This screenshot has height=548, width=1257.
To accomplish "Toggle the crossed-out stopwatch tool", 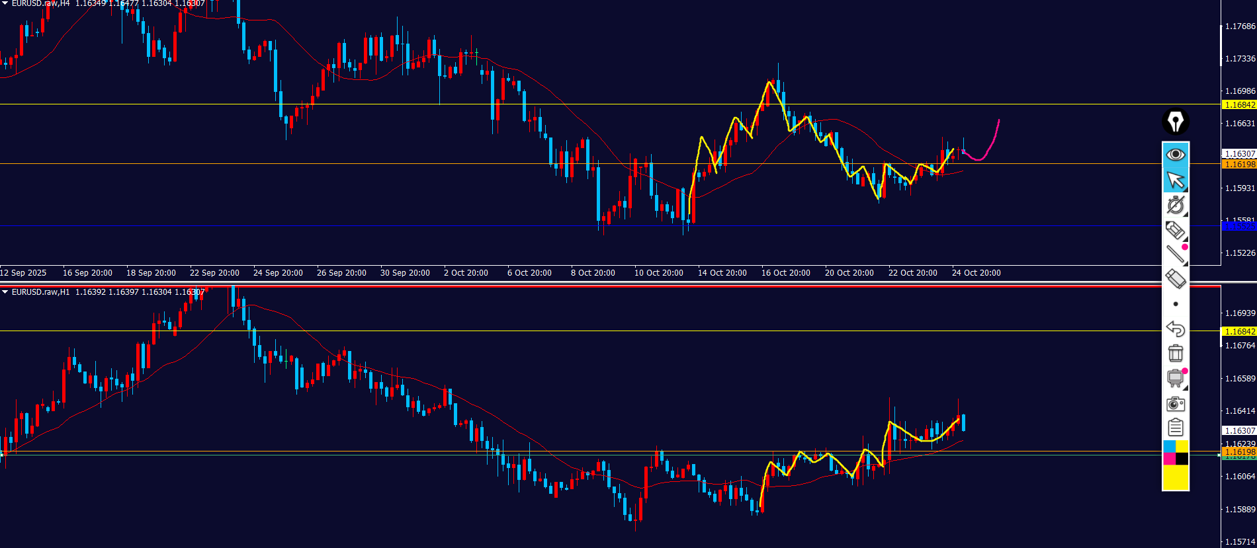I will point(1176,205).
